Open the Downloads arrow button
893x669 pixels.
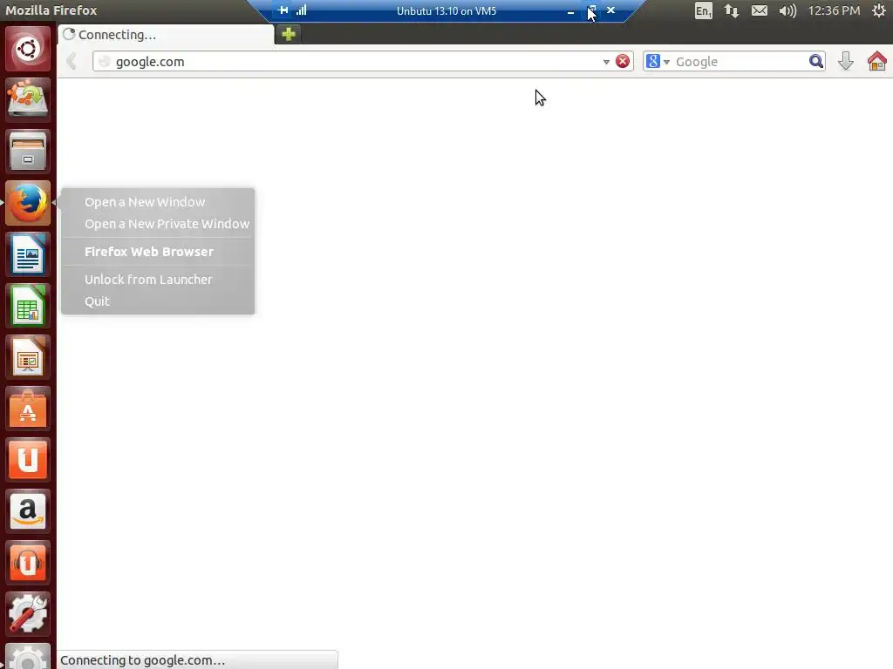point(846,61)
